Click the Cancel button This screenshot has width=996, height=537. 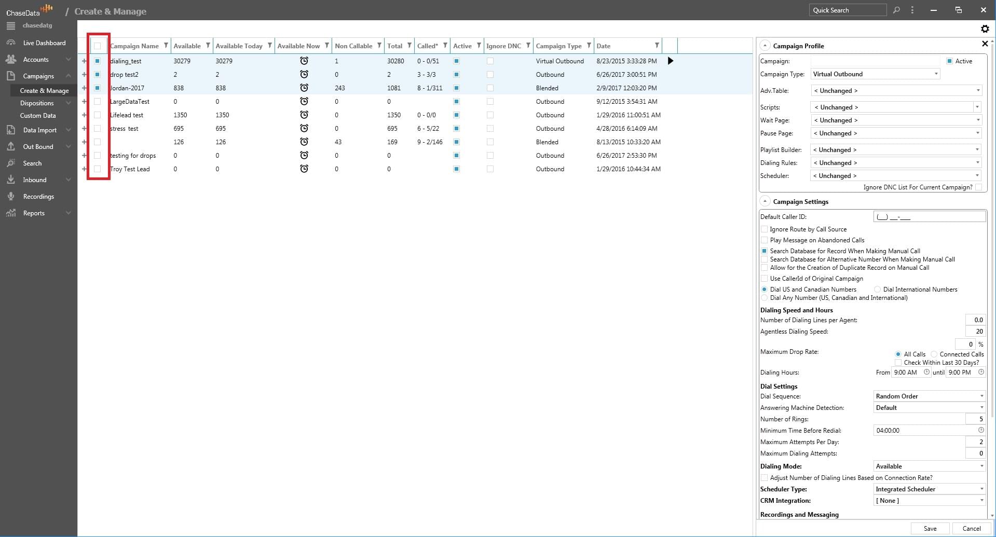click(x=971, y=528)
